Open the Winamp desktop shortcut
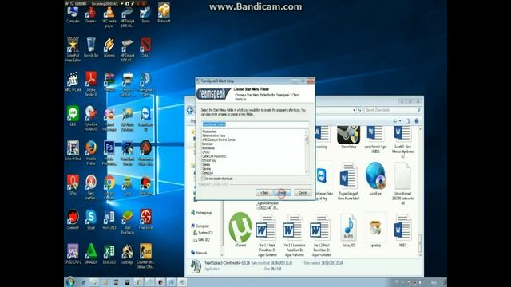 [109, 48]
